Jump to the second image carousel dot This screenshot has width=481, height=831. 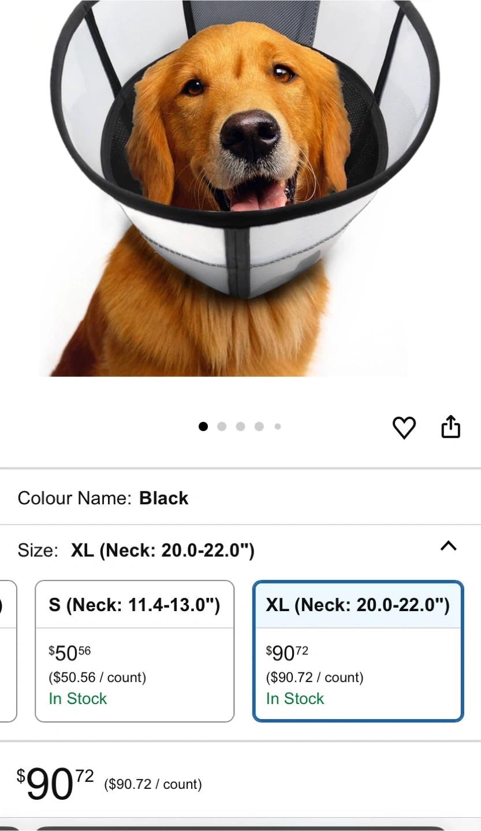click(x=222, y=426)
